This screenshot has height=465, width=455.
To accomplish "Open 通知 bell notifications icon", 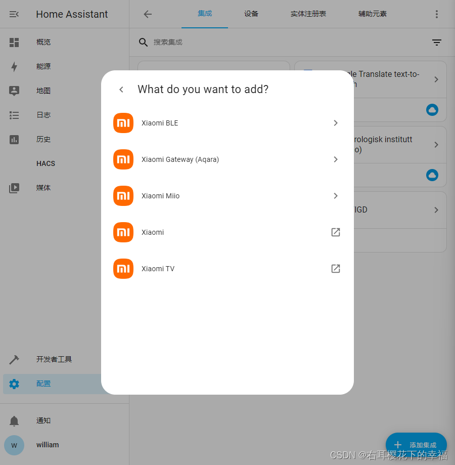I will [14, 421].
